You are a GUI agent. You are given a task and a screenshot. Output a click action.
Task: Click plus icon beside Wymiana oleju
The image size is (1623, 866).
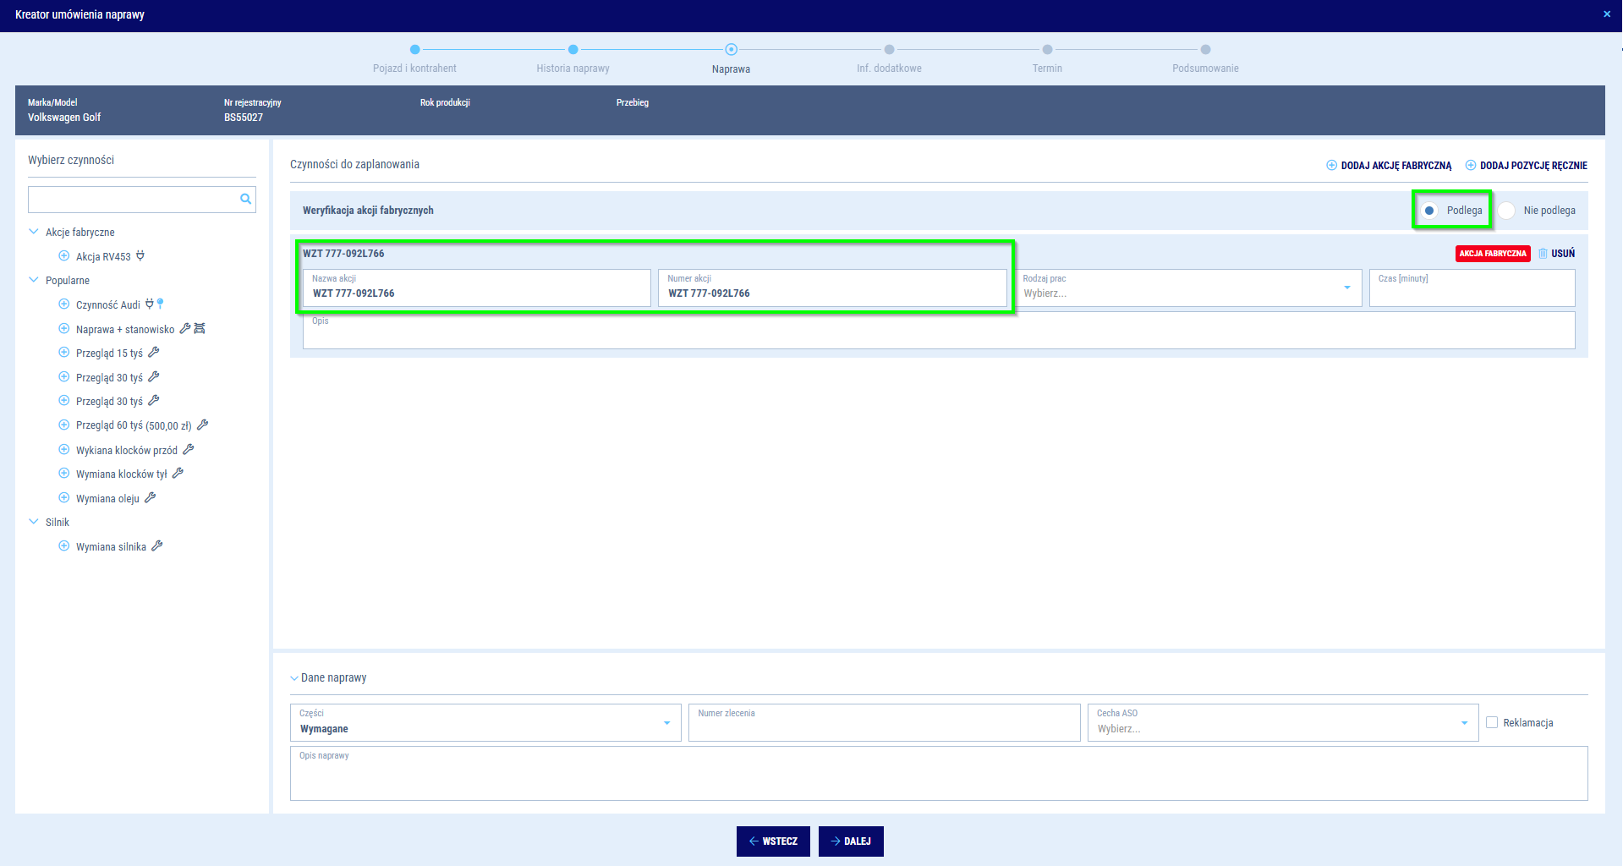click(x=63, y=498)
